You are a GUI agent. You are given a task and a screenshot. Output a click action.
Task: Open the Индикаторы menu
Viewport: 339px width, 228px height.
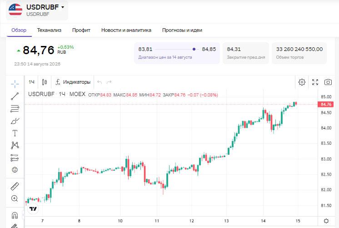73,82
